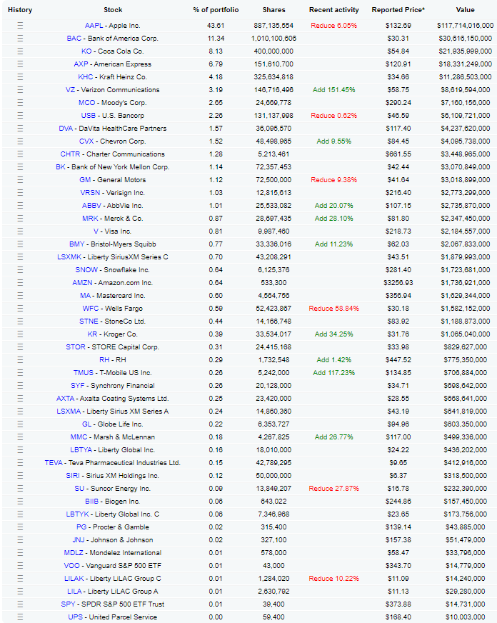Click history icon beside Amazon.com Inc.
The height and width of the screenshot is (623, 497).
point(20,283)
